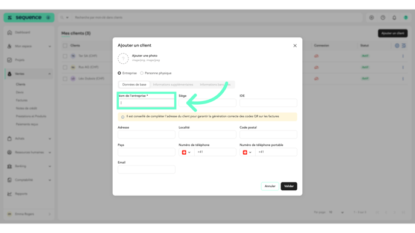Open the clock history icon
The width and height of the screenshot is (415, 233).
pos(383,17)
